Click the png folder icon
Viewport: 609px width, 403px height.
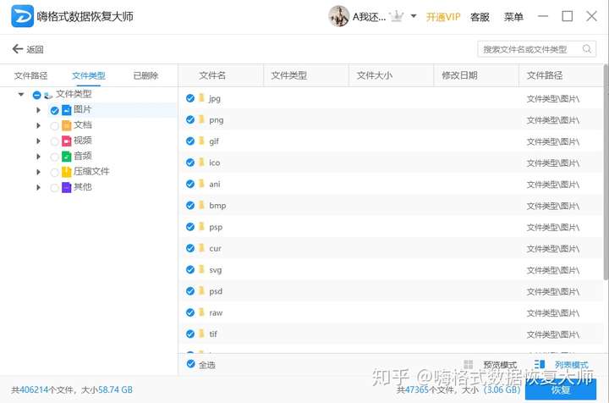coord(201,119)
